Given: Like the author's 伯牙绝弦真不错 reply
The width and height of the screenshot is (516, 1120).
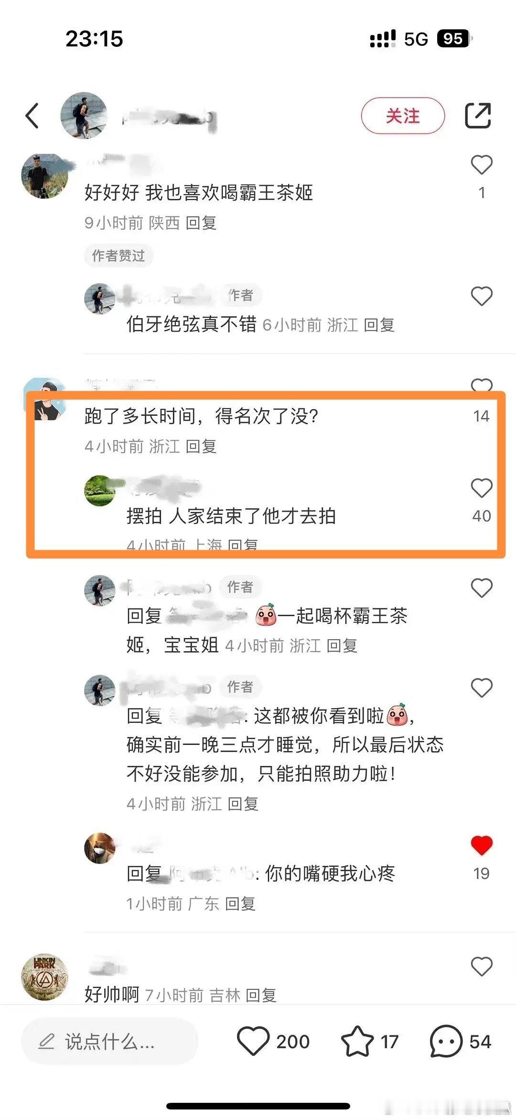Looking at the screenshot, I should (481, 296).
